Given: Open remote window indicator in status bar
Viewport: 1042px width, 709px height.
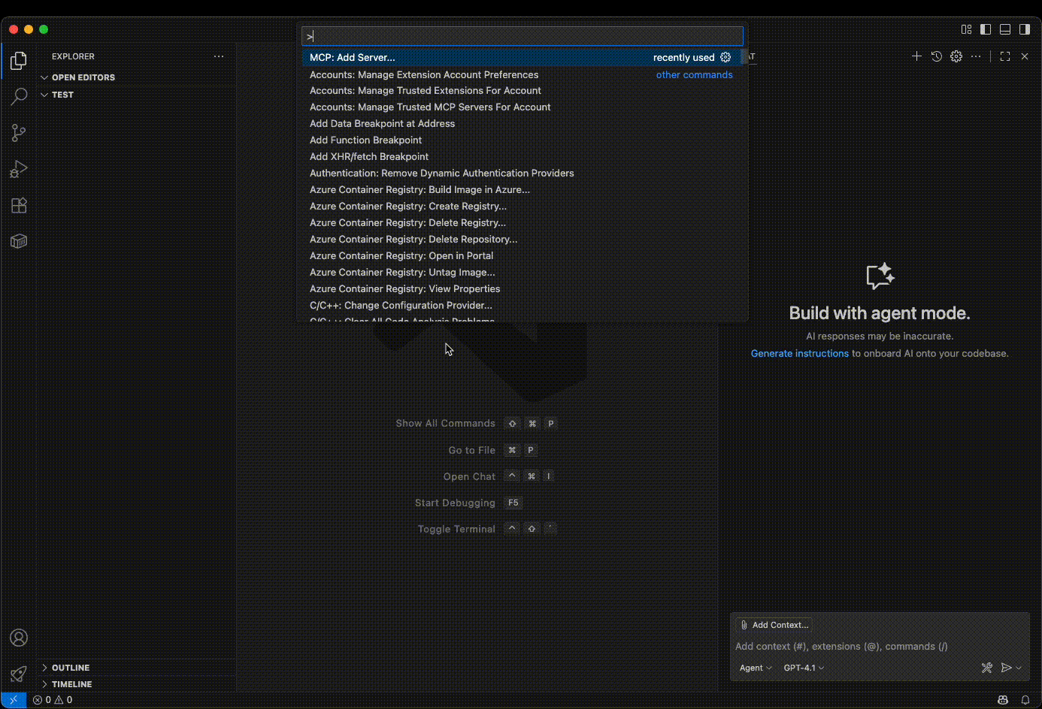Looking at the screenshot, I should tap(14, 700).
